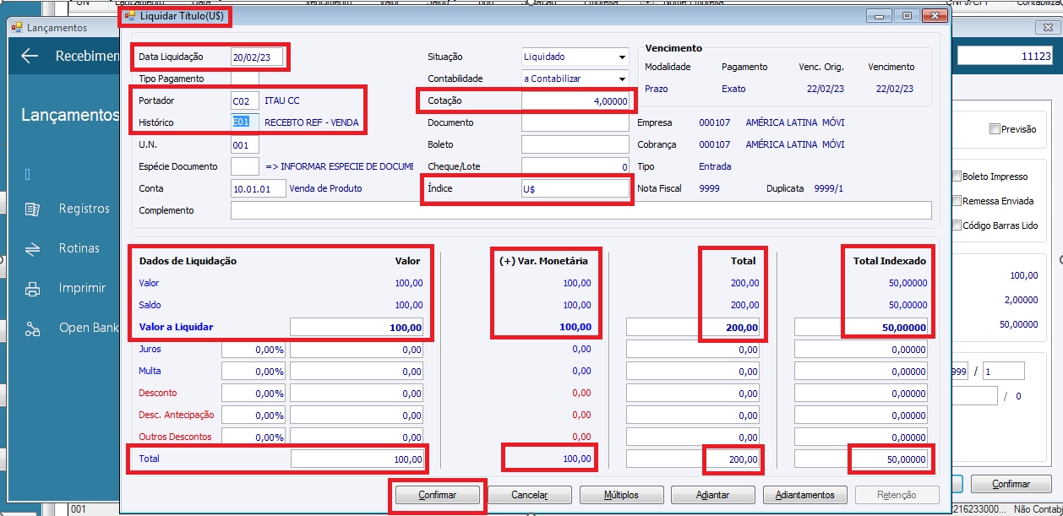This screenshot has height=516, width=1063.
Task: Open the Contabilidade dropdown
Action: [x=623, y=79]
